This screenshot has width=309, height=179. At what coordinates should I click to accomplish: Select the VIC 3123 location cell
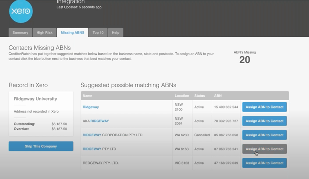point(182,163)
